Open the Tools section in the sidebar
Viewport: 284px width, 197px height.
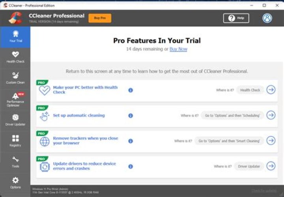[15, 162]
